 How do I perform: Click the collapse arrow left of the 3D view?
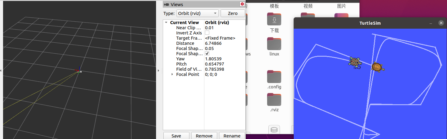click(x=1, y=70)
